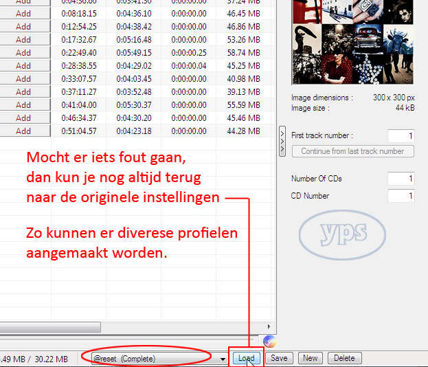428x367 pixels.
Task: Click the Image size 44 kB value
Action: tap(405, 108)
